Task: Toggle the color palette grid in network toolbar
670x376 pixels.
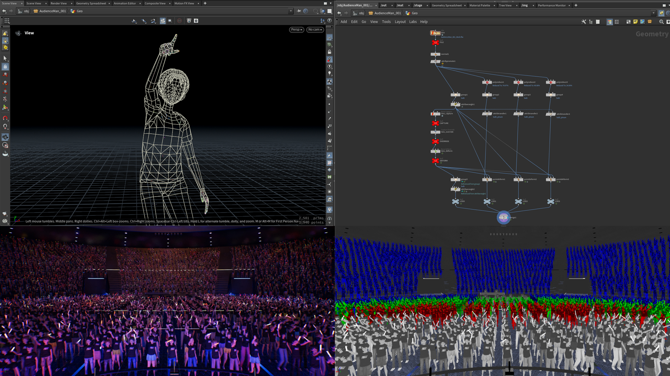Action: 609,22
